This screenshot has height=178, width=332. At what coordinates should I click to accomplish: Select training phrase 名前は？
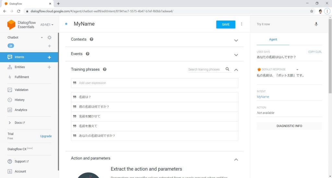click(155, 97)
